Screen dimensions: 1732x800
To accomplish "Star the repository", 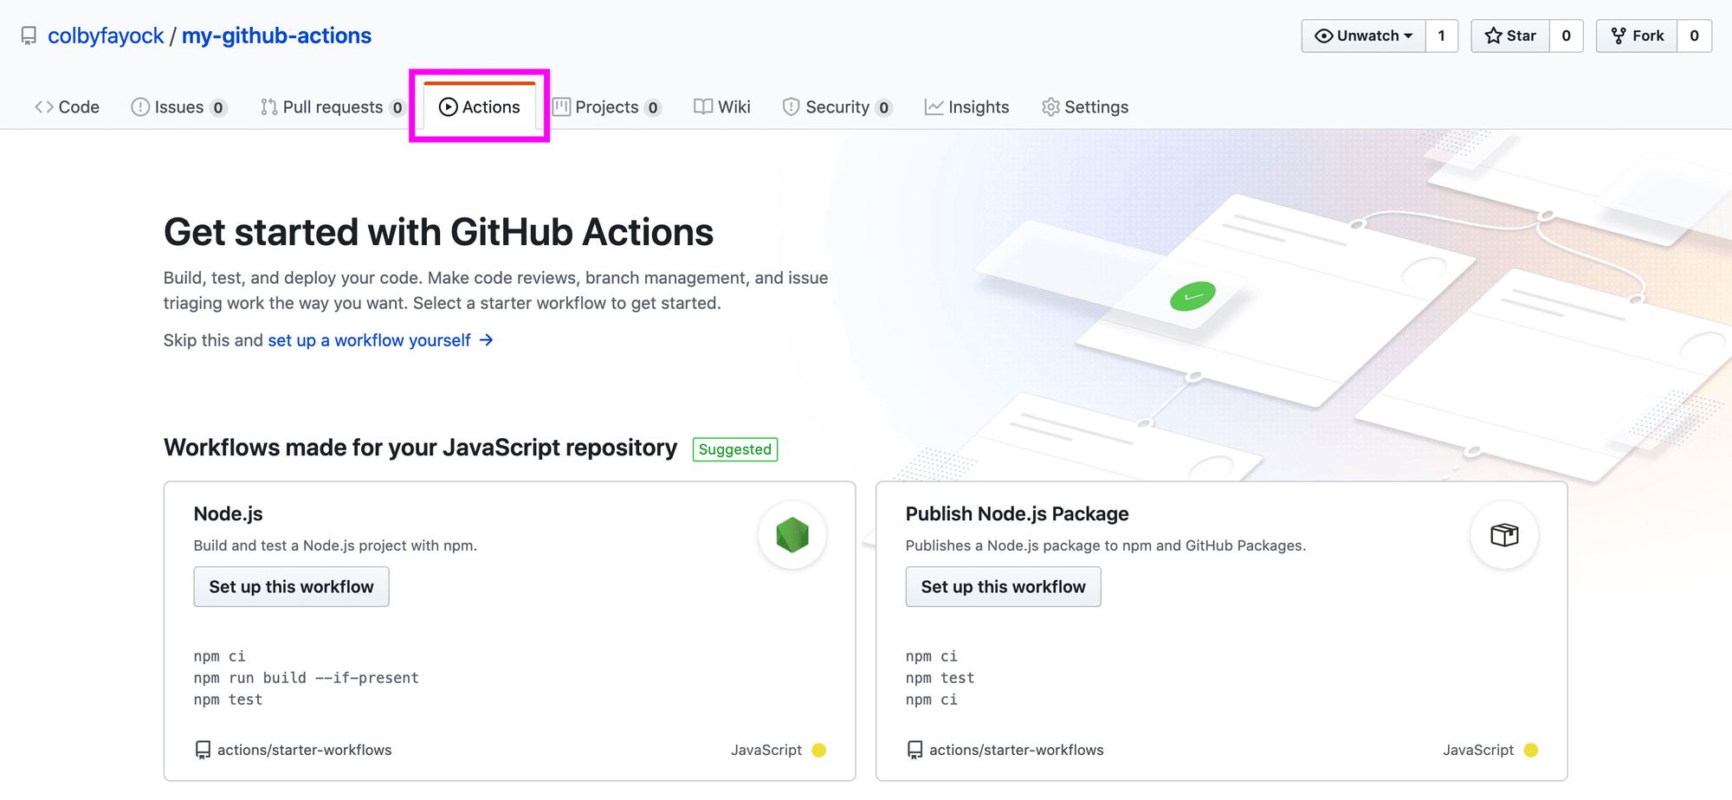I will (1510, 35).
